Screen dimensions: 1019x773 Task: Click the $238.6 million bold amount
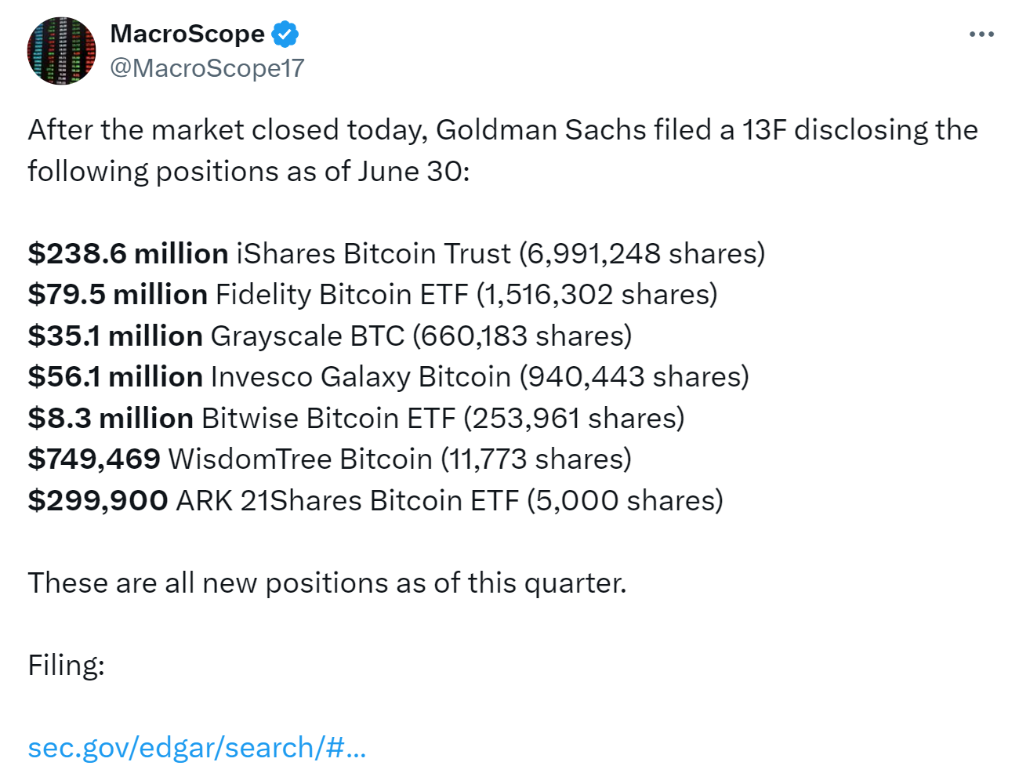click(x=128, y=253)
